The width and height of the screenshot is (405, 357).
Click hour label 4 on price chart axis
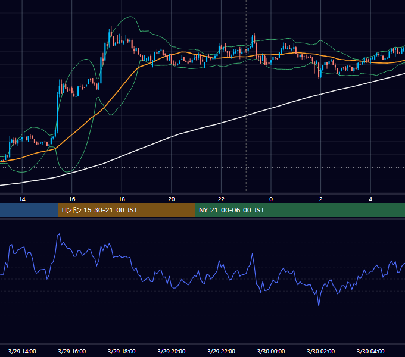coord(370,199)
